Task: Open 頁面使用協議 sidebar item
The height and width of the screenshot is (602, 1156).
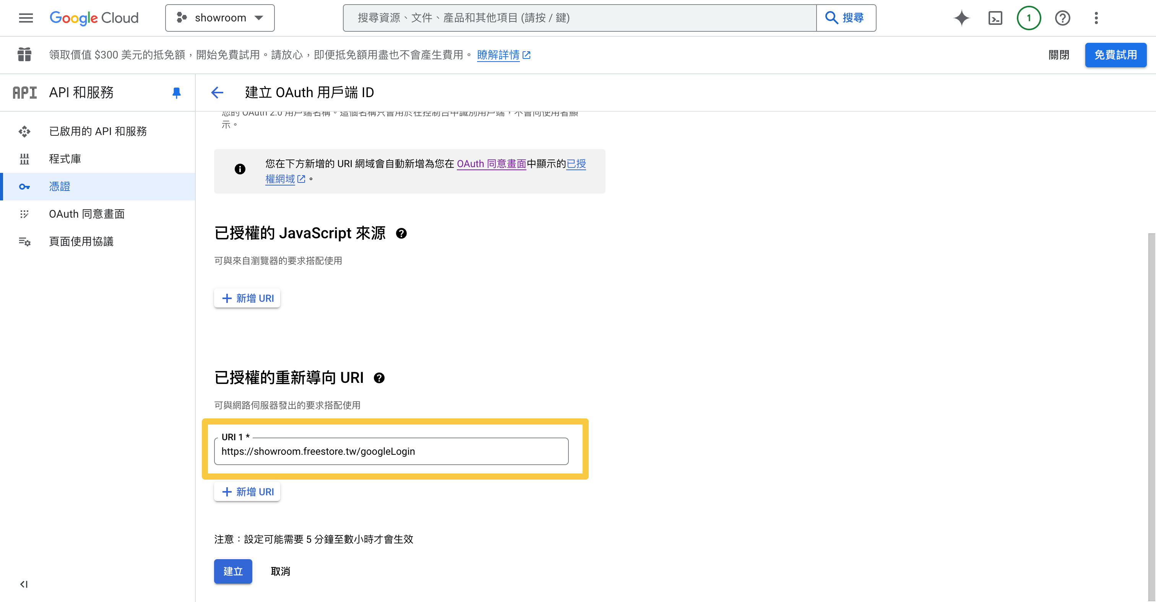Action: point(81,241)
